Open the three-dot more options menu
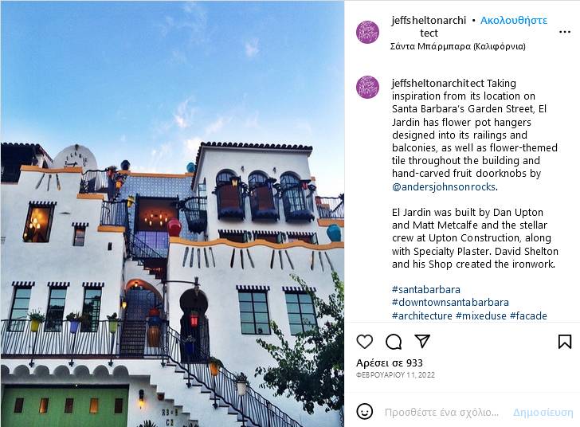580x427 pixels. click(x=564, y=32)
